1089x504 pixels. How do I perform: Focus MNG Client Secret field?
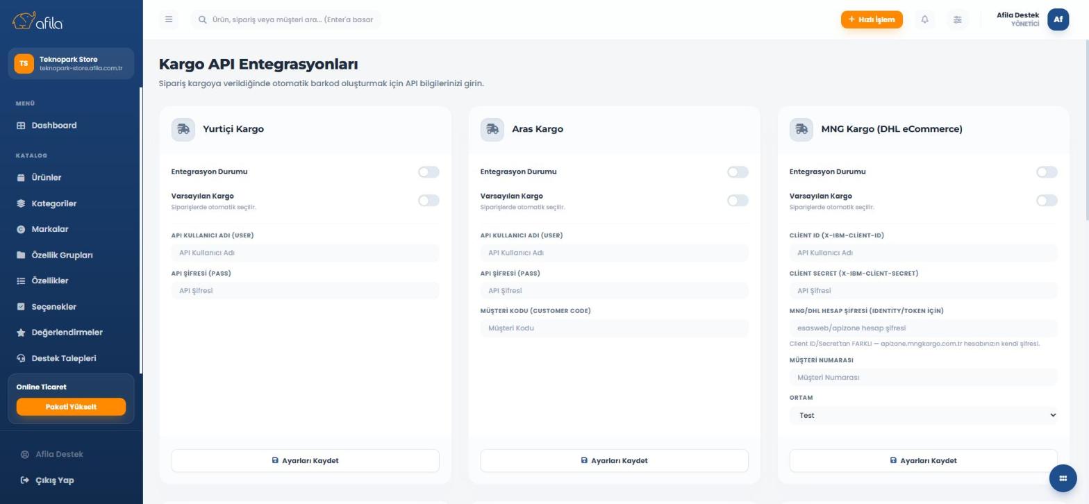pos(924,291)
